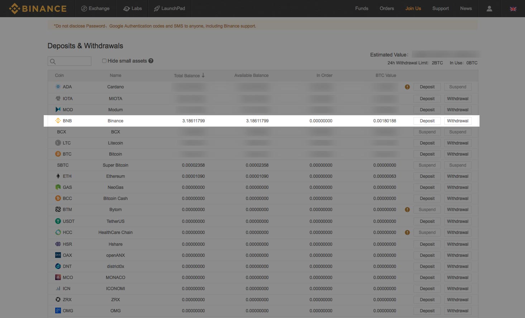Click the BTC Value column header
Image resolution: width=525 pixels, height=318 pixels.
click(386, 75)
